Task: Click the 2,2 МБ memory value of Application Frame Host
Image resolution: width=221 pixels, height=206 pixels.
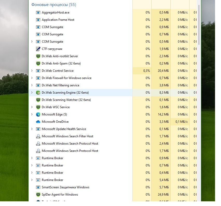Action: (164, 20)
